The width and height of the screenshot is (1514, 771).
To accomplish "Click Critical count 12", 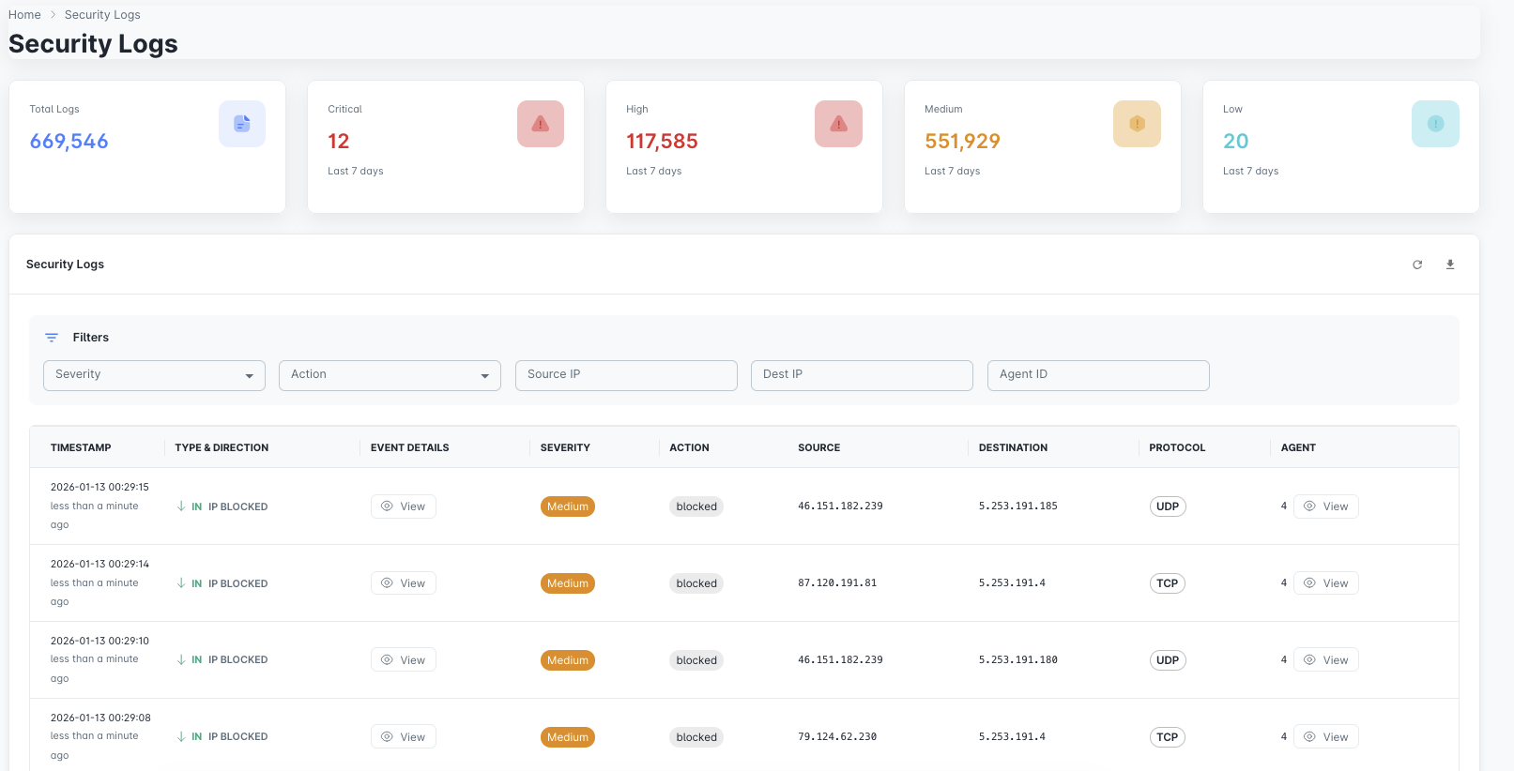I will 339,142.
